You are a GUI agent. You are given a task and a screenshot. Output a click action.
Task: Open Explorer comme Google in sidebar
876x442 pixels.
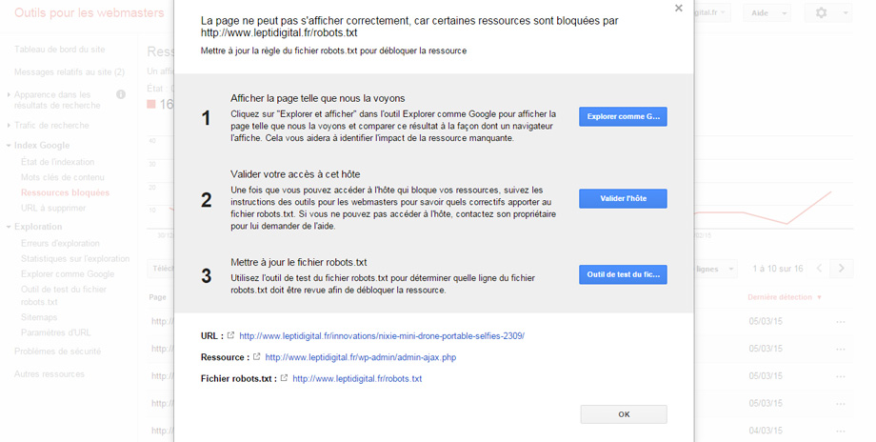tap(67, 273)
